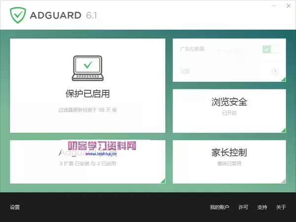Open 许可 in the bottom bar

(x=243, y=207)
